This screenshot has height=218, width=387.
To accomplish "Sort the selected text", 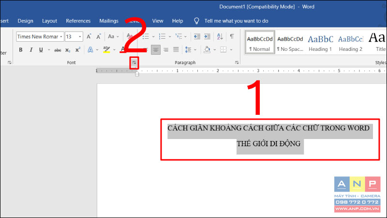I will pyautogui.click(x=220, y=37).
